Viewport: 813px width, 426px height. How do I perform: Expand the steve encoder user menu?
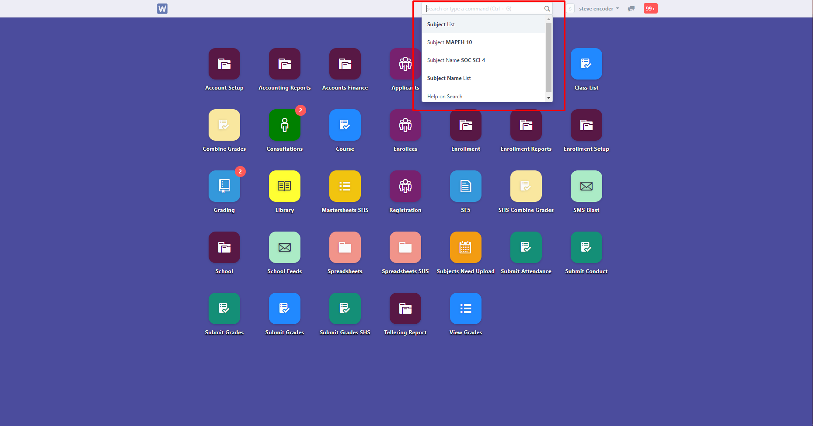click(599, 9)
